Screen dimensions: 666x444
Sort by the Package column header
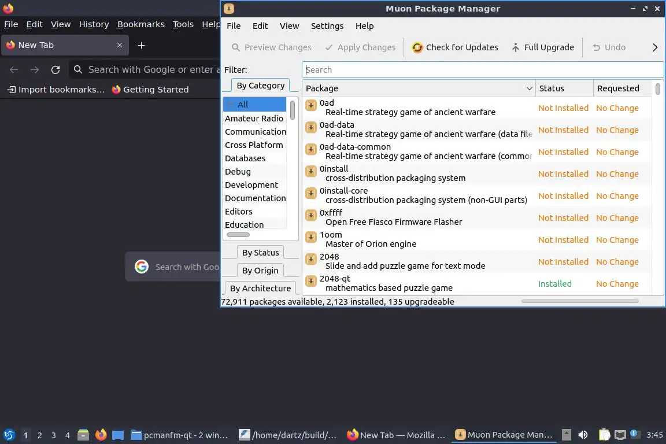(x=419, y=88)
